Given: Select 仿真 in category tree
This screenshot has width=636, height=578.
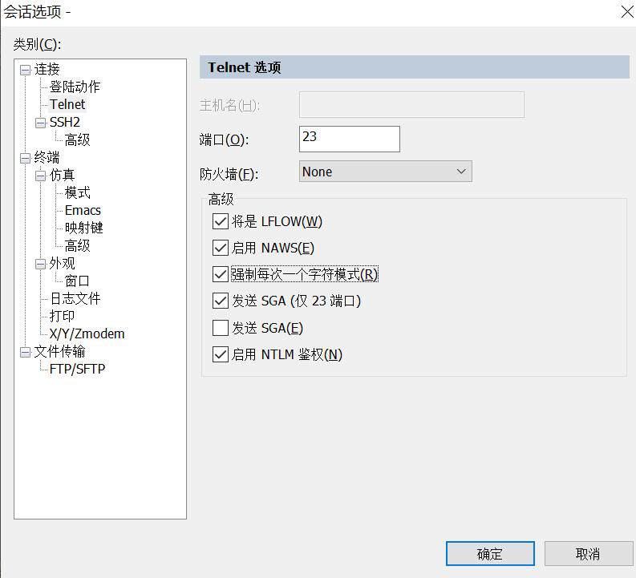Looking at the screenshot, I should coord(62,175).
